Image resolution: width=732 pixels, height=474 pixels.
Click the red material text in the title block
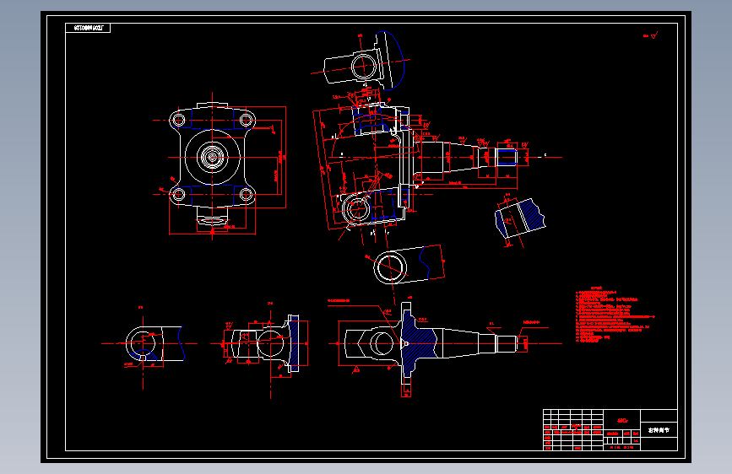(x=622, y=420)
